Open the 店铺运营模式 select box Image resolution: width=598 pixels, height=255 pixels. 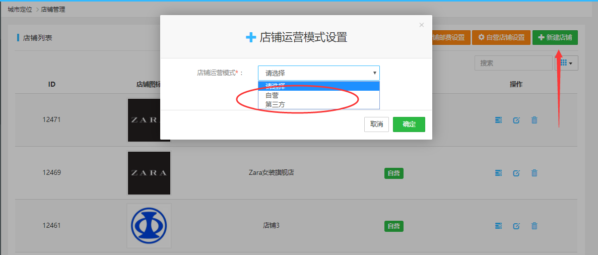pos(318,73)
